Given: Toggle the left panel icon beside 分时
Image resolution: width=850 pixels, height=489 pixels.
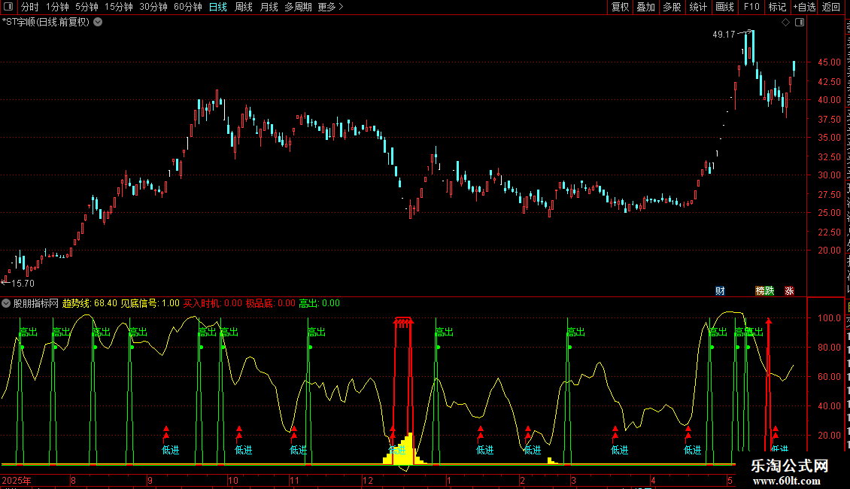Looking at the screenshot, I should coord(8,7).
